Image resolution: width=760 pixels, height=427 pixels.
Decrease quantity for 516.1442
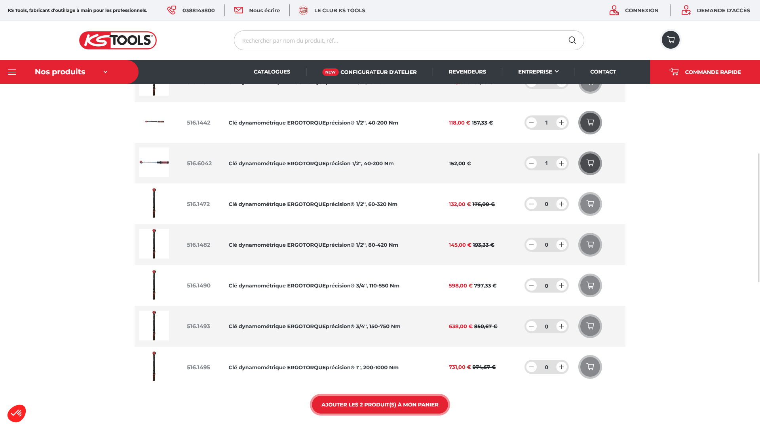coord(532,123)
